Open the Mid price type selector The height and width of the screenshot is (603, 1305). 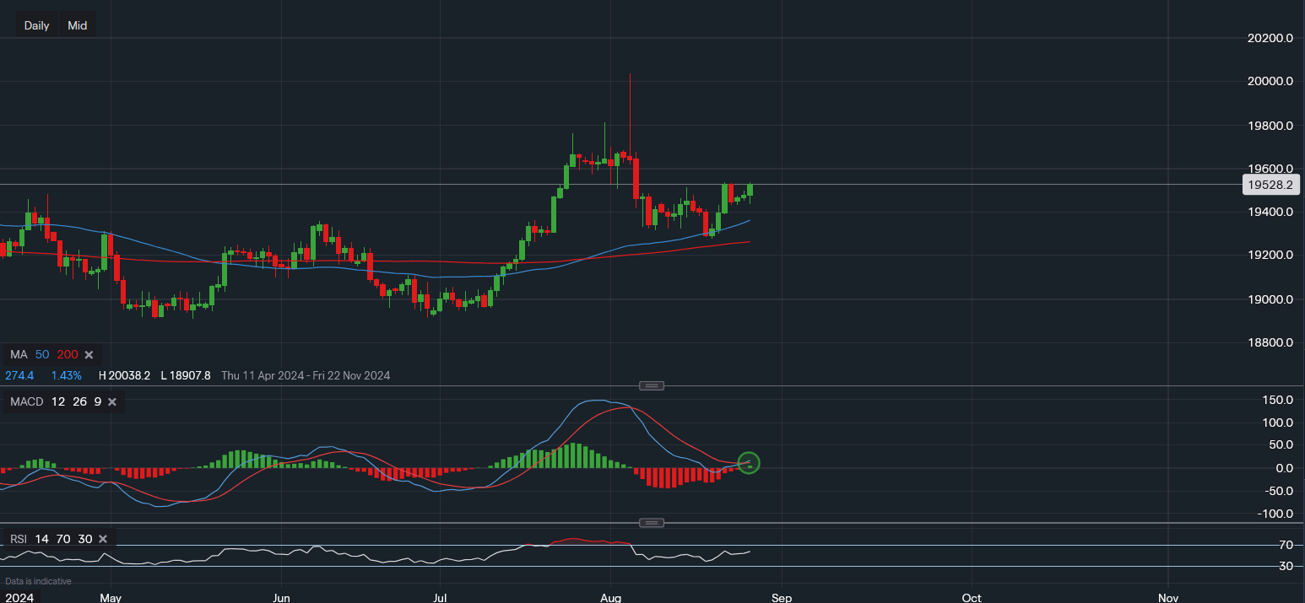[x=78, y=25]
